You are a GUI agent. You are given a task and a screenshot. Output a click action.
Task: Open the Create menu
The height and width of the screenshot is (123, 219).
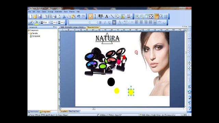(x=44, y=12)
